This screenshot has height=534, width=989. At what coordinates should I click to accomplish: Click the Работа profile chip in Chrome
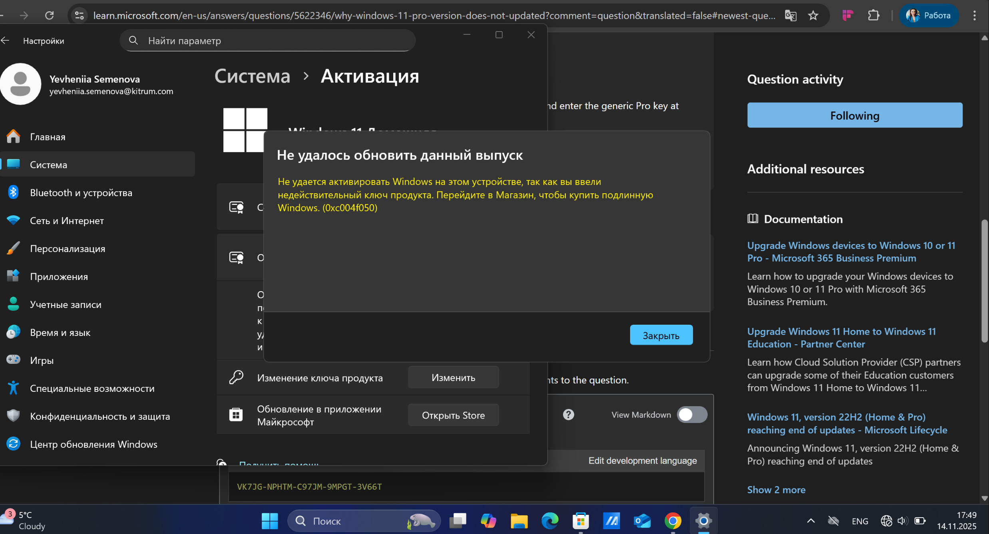[x=929, y=15]
